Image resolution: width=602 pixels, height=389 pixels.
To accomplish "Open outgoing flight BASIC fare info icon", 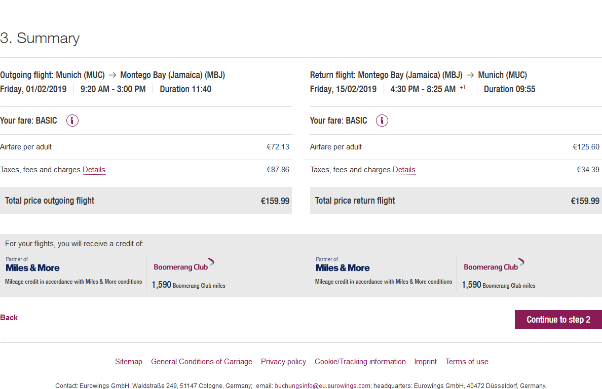I will 72,121.
